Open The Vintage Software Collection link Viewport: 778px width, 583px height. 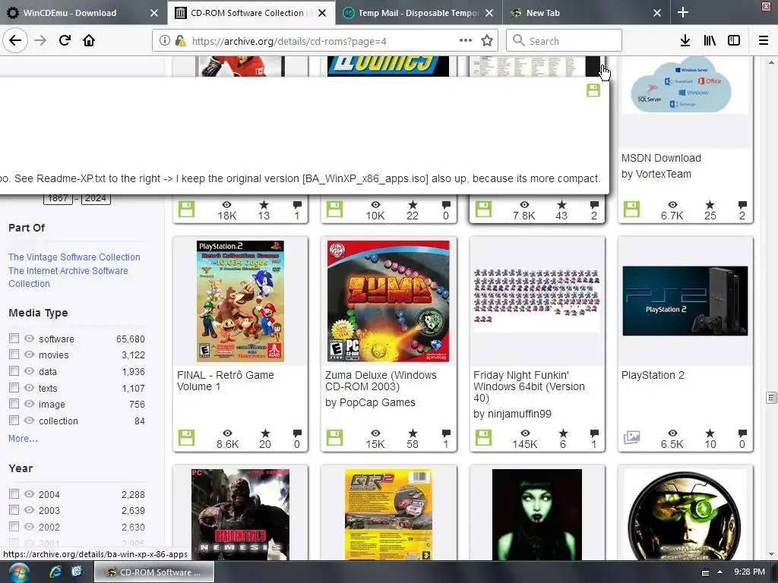click(x=74, y=257)
